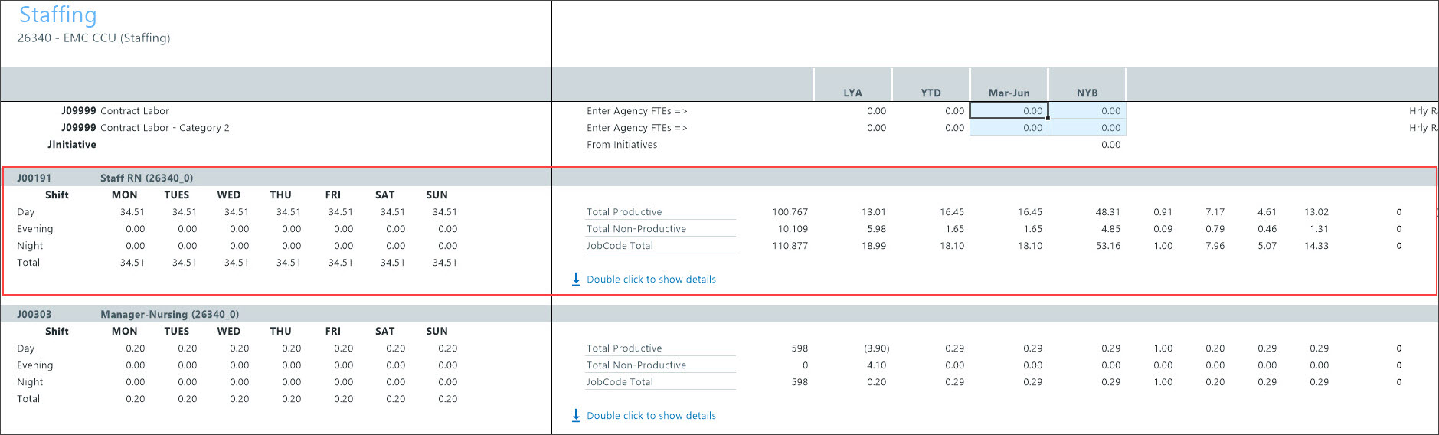Screen dimensions: 1439x435
Task: Select NYB cell for Contract Labor - Category 2
Action: tap(1087, 128)
